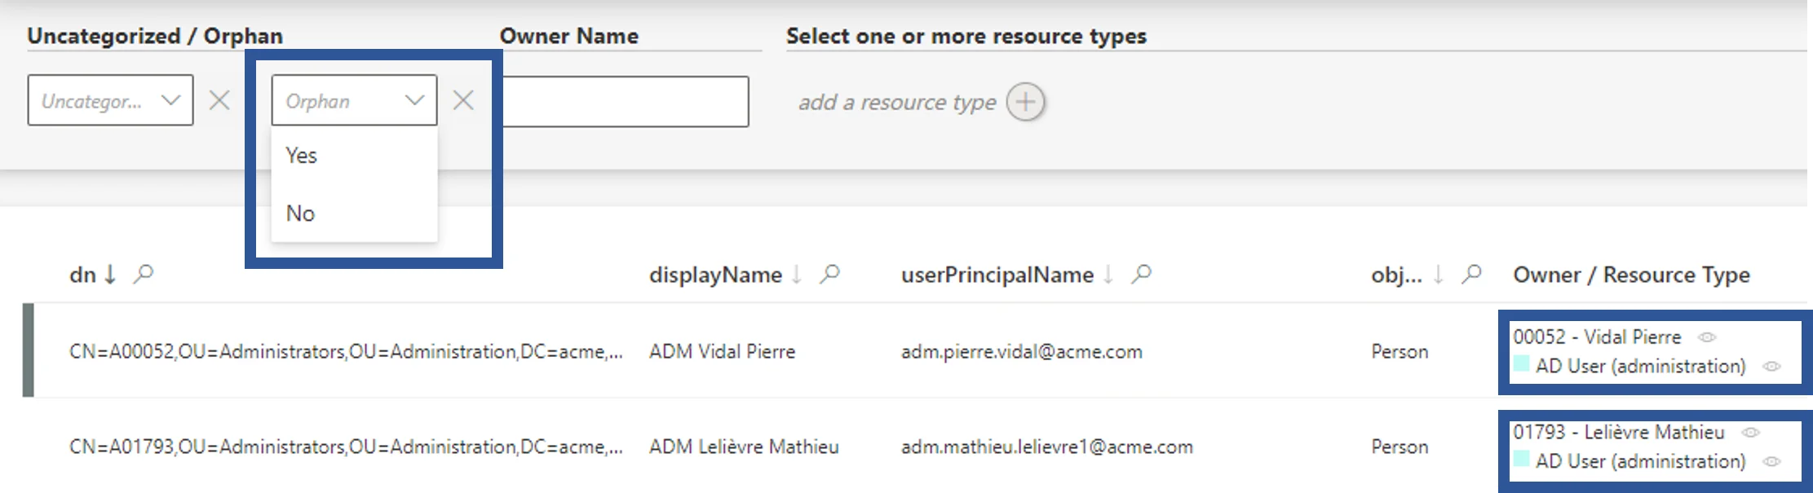View AD User resource type in Vidal row
Screen dimensions: 1813x493
point(1771,367)
